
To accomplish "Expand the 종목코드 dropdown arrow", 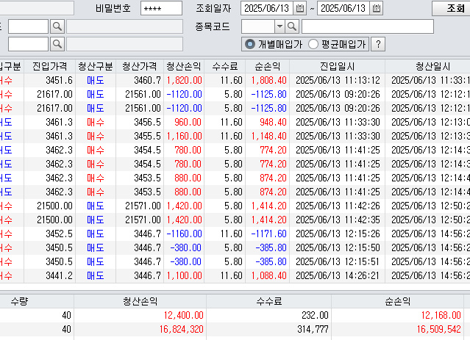I will pyautogui.click(x=279, y=26).
